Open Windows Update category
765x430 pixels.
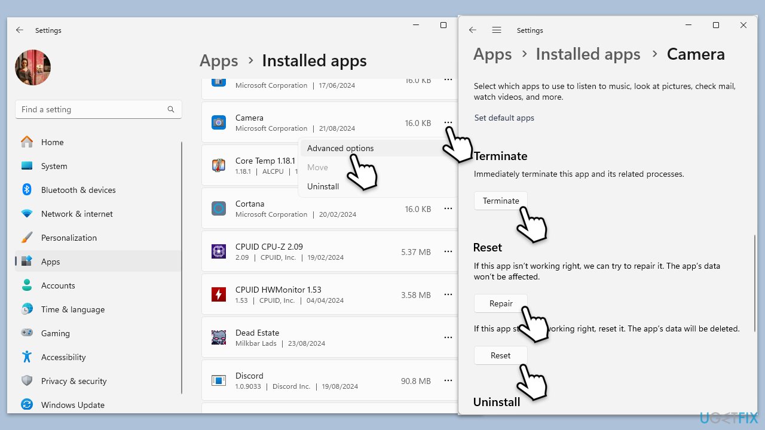click(99, 405)
